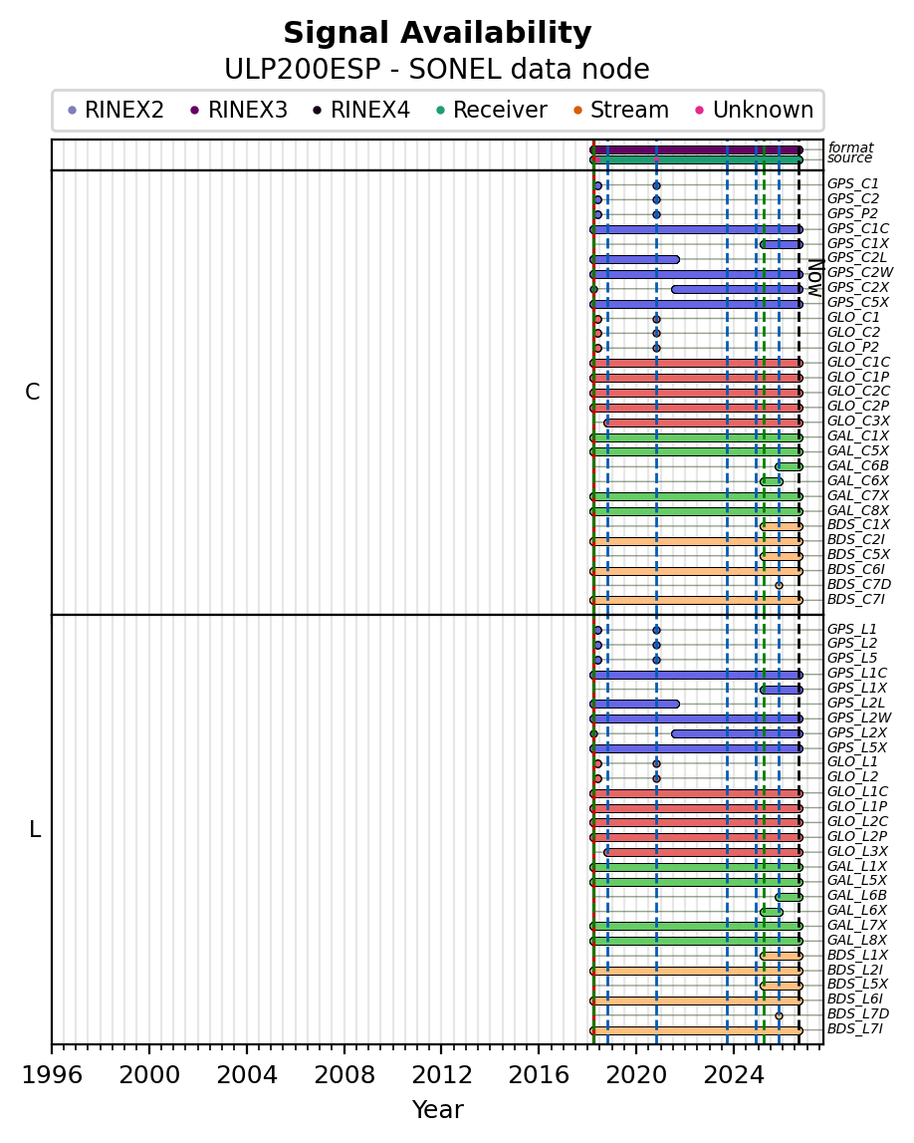Image resolution: width=914 pixels, height=1143 pixels.
Task: Click the GLO_C3X signal label
Action: (858, 421)
